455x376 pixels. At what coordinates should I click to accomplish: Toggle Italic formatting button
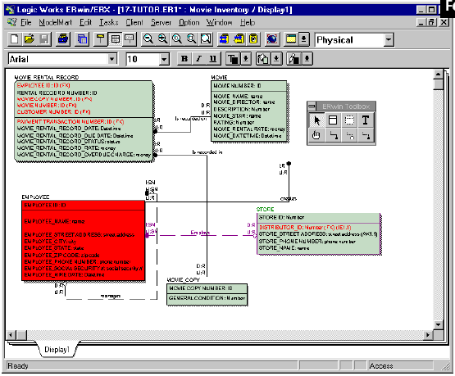[x=198, y=59]
